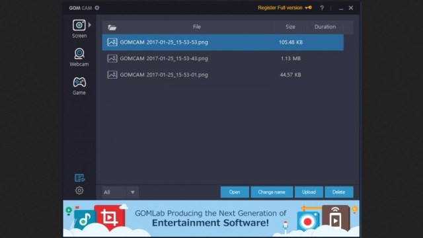
Task: Switch to Webcam recording mode
Action: click(79, 57)
